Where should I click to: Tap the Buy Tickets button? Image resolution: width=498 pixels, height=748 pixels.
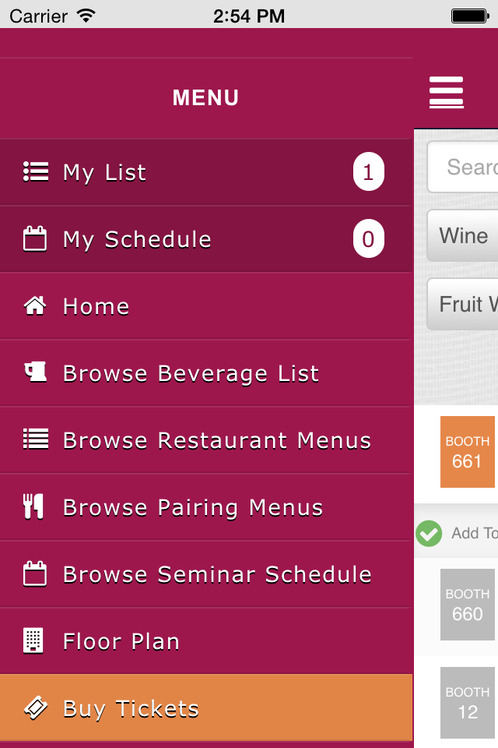205,708
